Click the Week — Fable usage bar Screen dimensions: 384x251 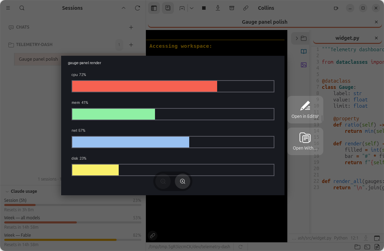pos(73,240)
